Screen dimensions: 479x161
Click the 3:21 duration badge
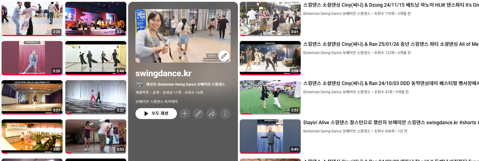(x=295, y=32)
